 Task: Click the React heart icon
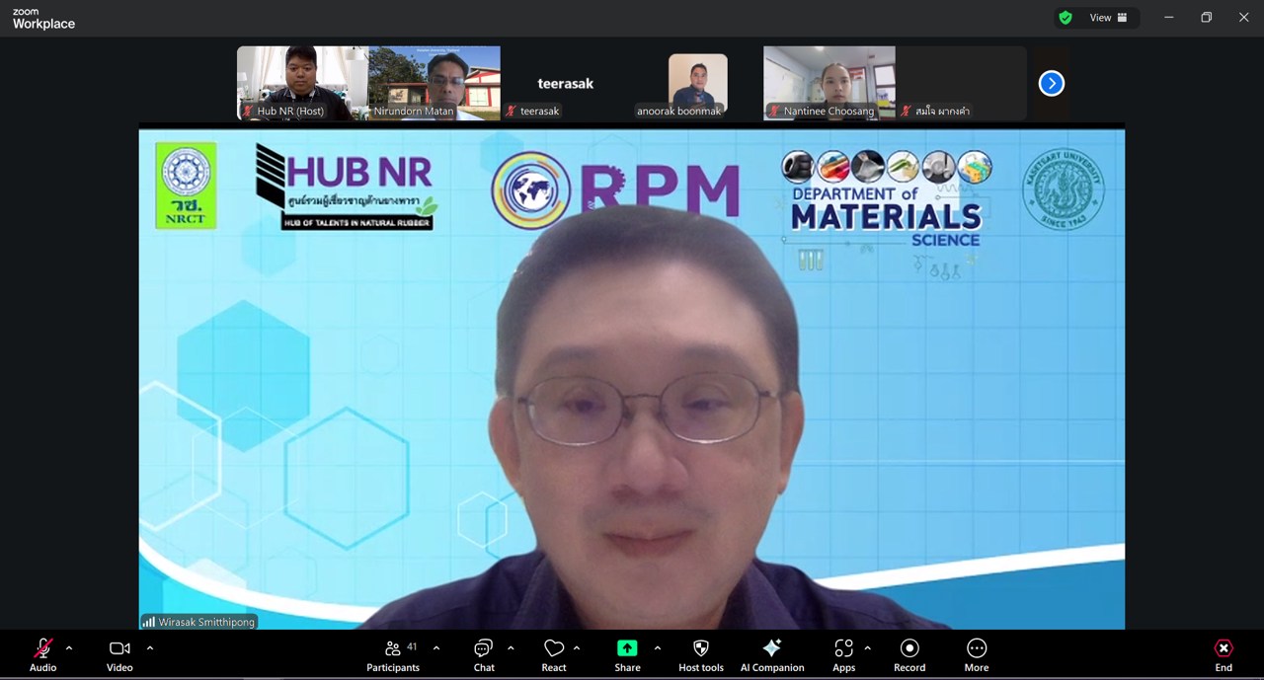554,654
